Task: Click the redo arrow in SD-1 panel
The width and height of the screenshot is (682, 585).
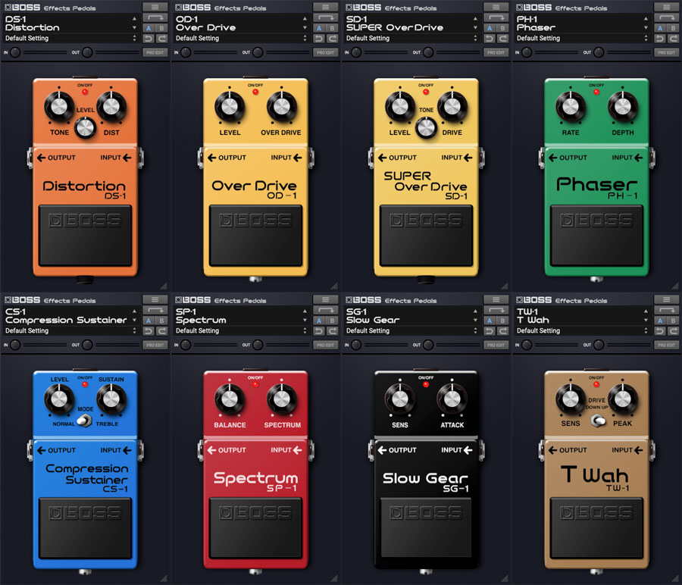Action: coord(503,38)
